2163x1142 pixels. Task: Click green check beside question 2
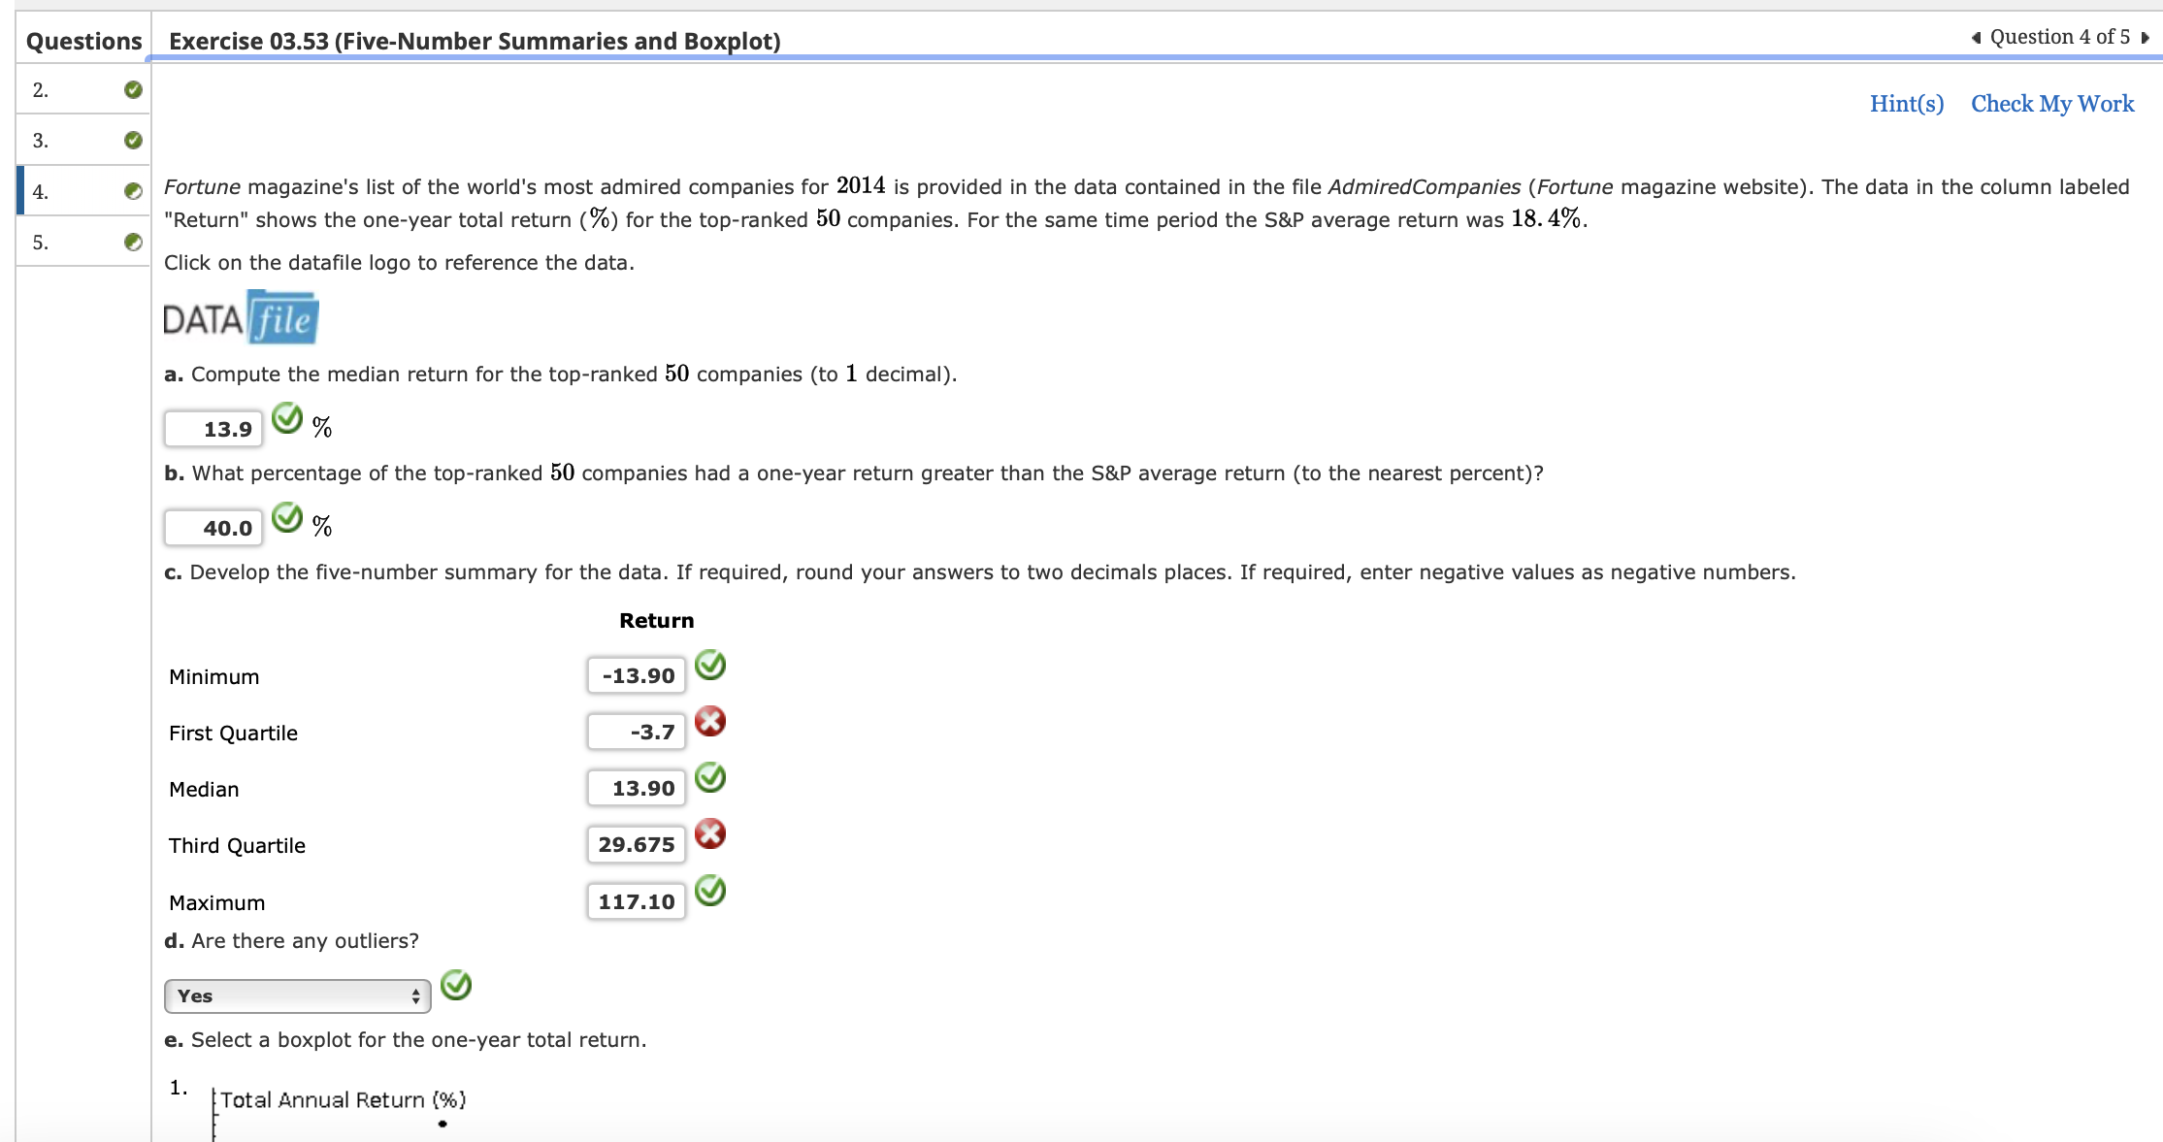coord(133,90)
